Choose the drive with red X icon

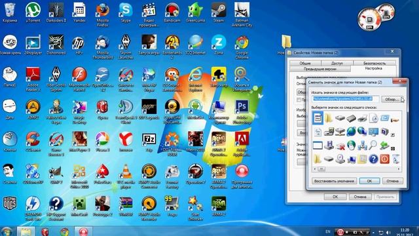pyautogui.click(x=340, y=146)
